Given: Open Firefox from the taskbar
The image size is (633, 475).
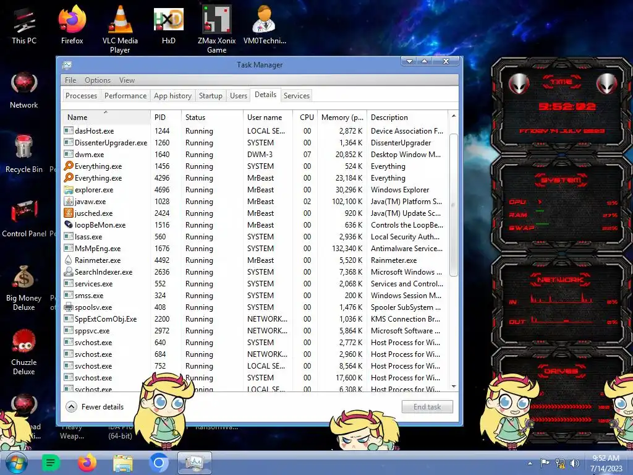Looking at the screenshot, I should (x=87, y=463).
